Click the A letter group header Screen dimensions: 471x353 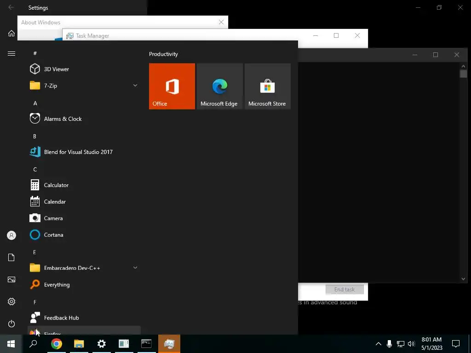click(35, 103)
